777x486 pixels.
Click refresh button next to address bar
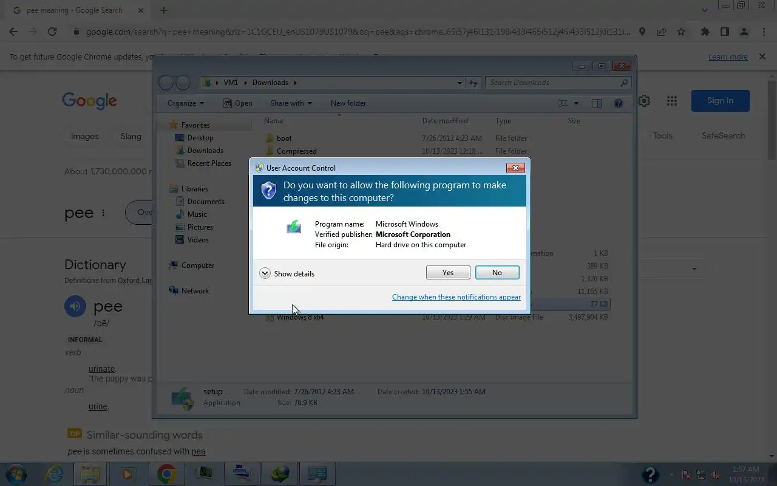click(473, 83)
